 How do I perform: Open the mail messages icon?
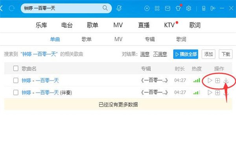168,8
